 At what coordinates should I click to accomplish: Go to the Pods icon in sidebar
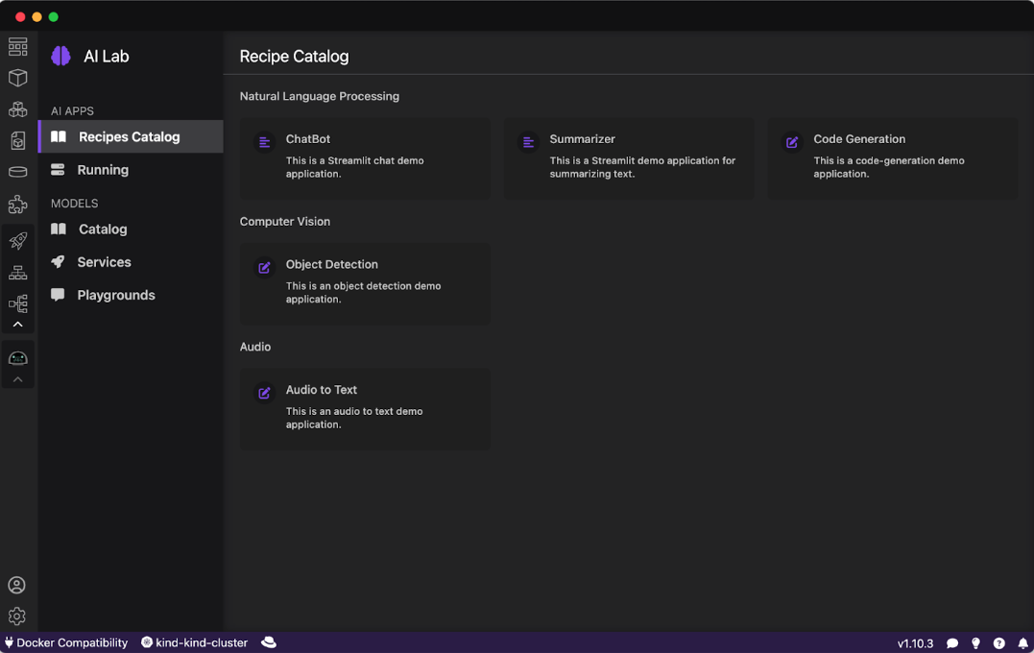pyautogui.click(x=17, y=109)
